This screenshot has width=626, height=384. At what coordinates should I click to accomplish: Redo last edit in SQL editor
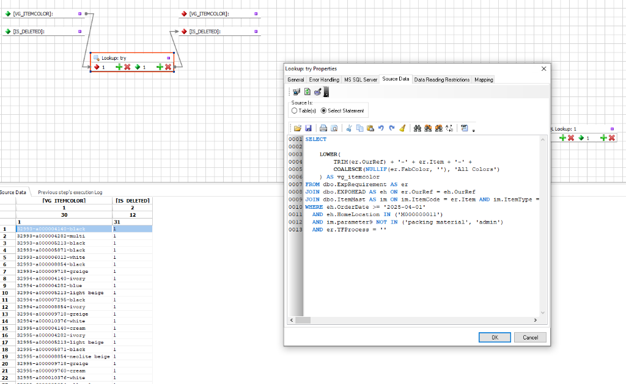pos(392,128)
